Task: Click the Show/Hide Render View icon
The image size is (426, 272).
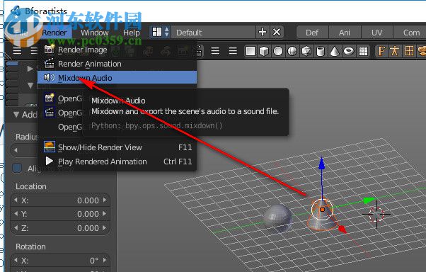Action: (50, 147)
